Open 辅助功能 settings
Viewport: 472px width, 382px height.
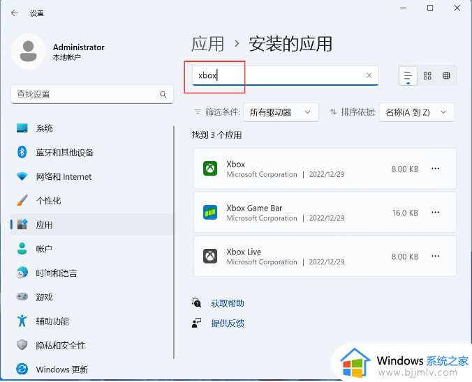91,321
